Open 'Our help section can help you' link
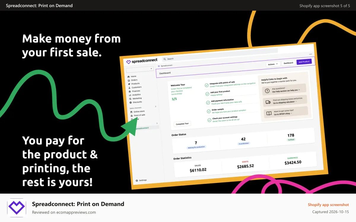 (x=286, y=91)
